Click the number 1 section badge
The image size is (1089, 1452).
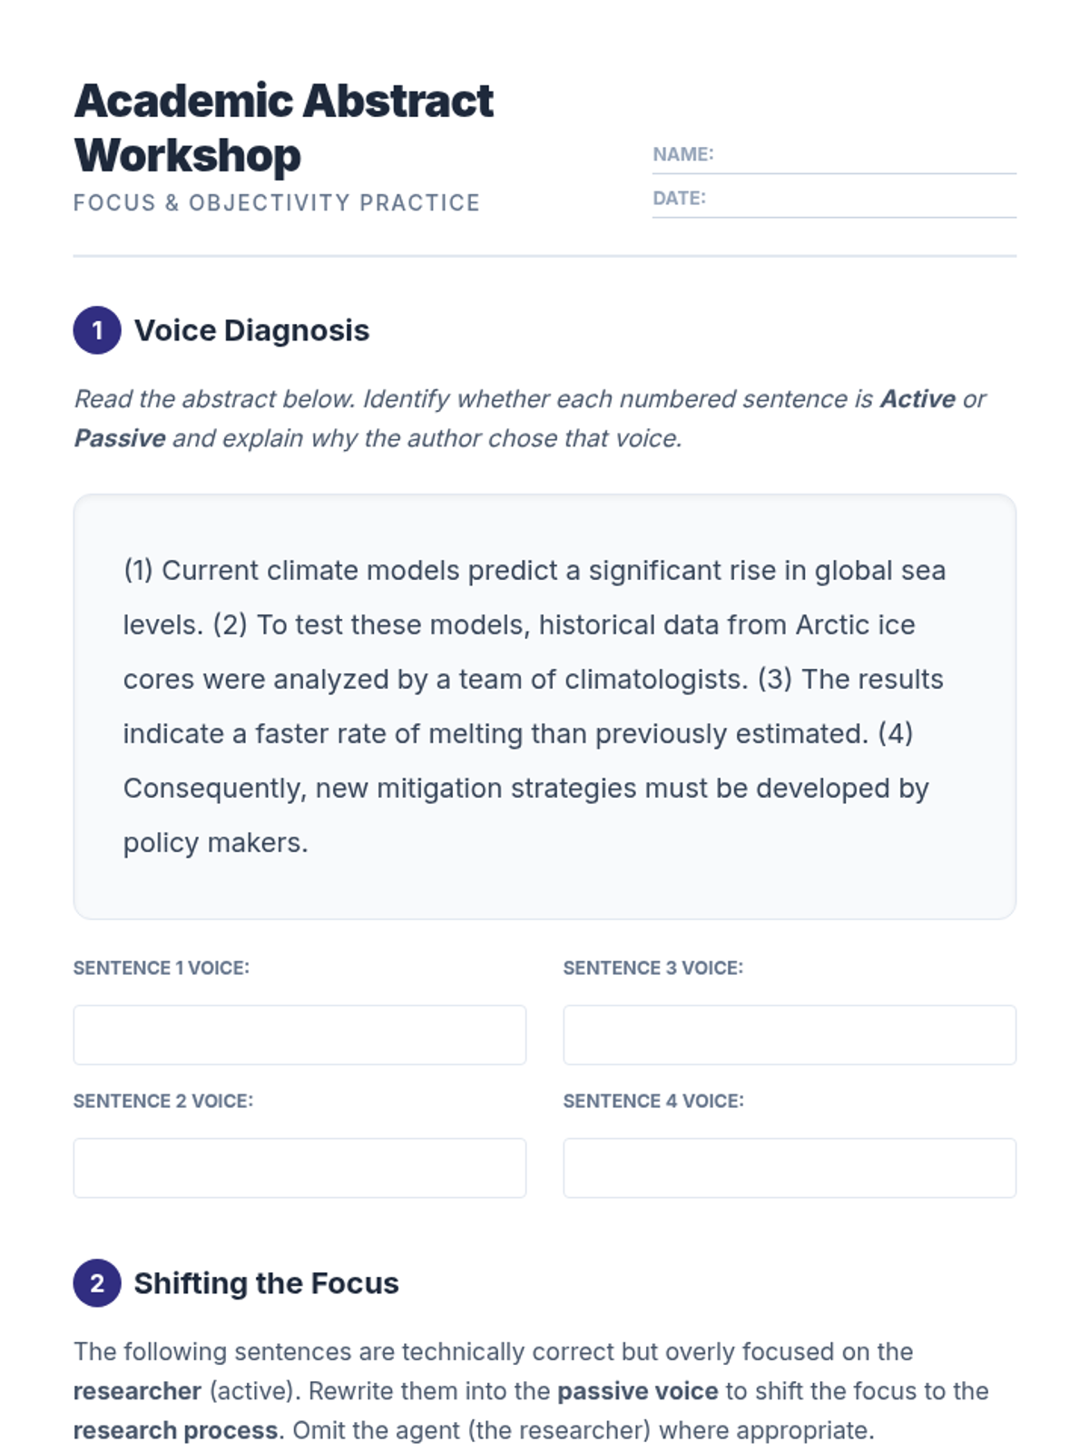click(97, 330)
